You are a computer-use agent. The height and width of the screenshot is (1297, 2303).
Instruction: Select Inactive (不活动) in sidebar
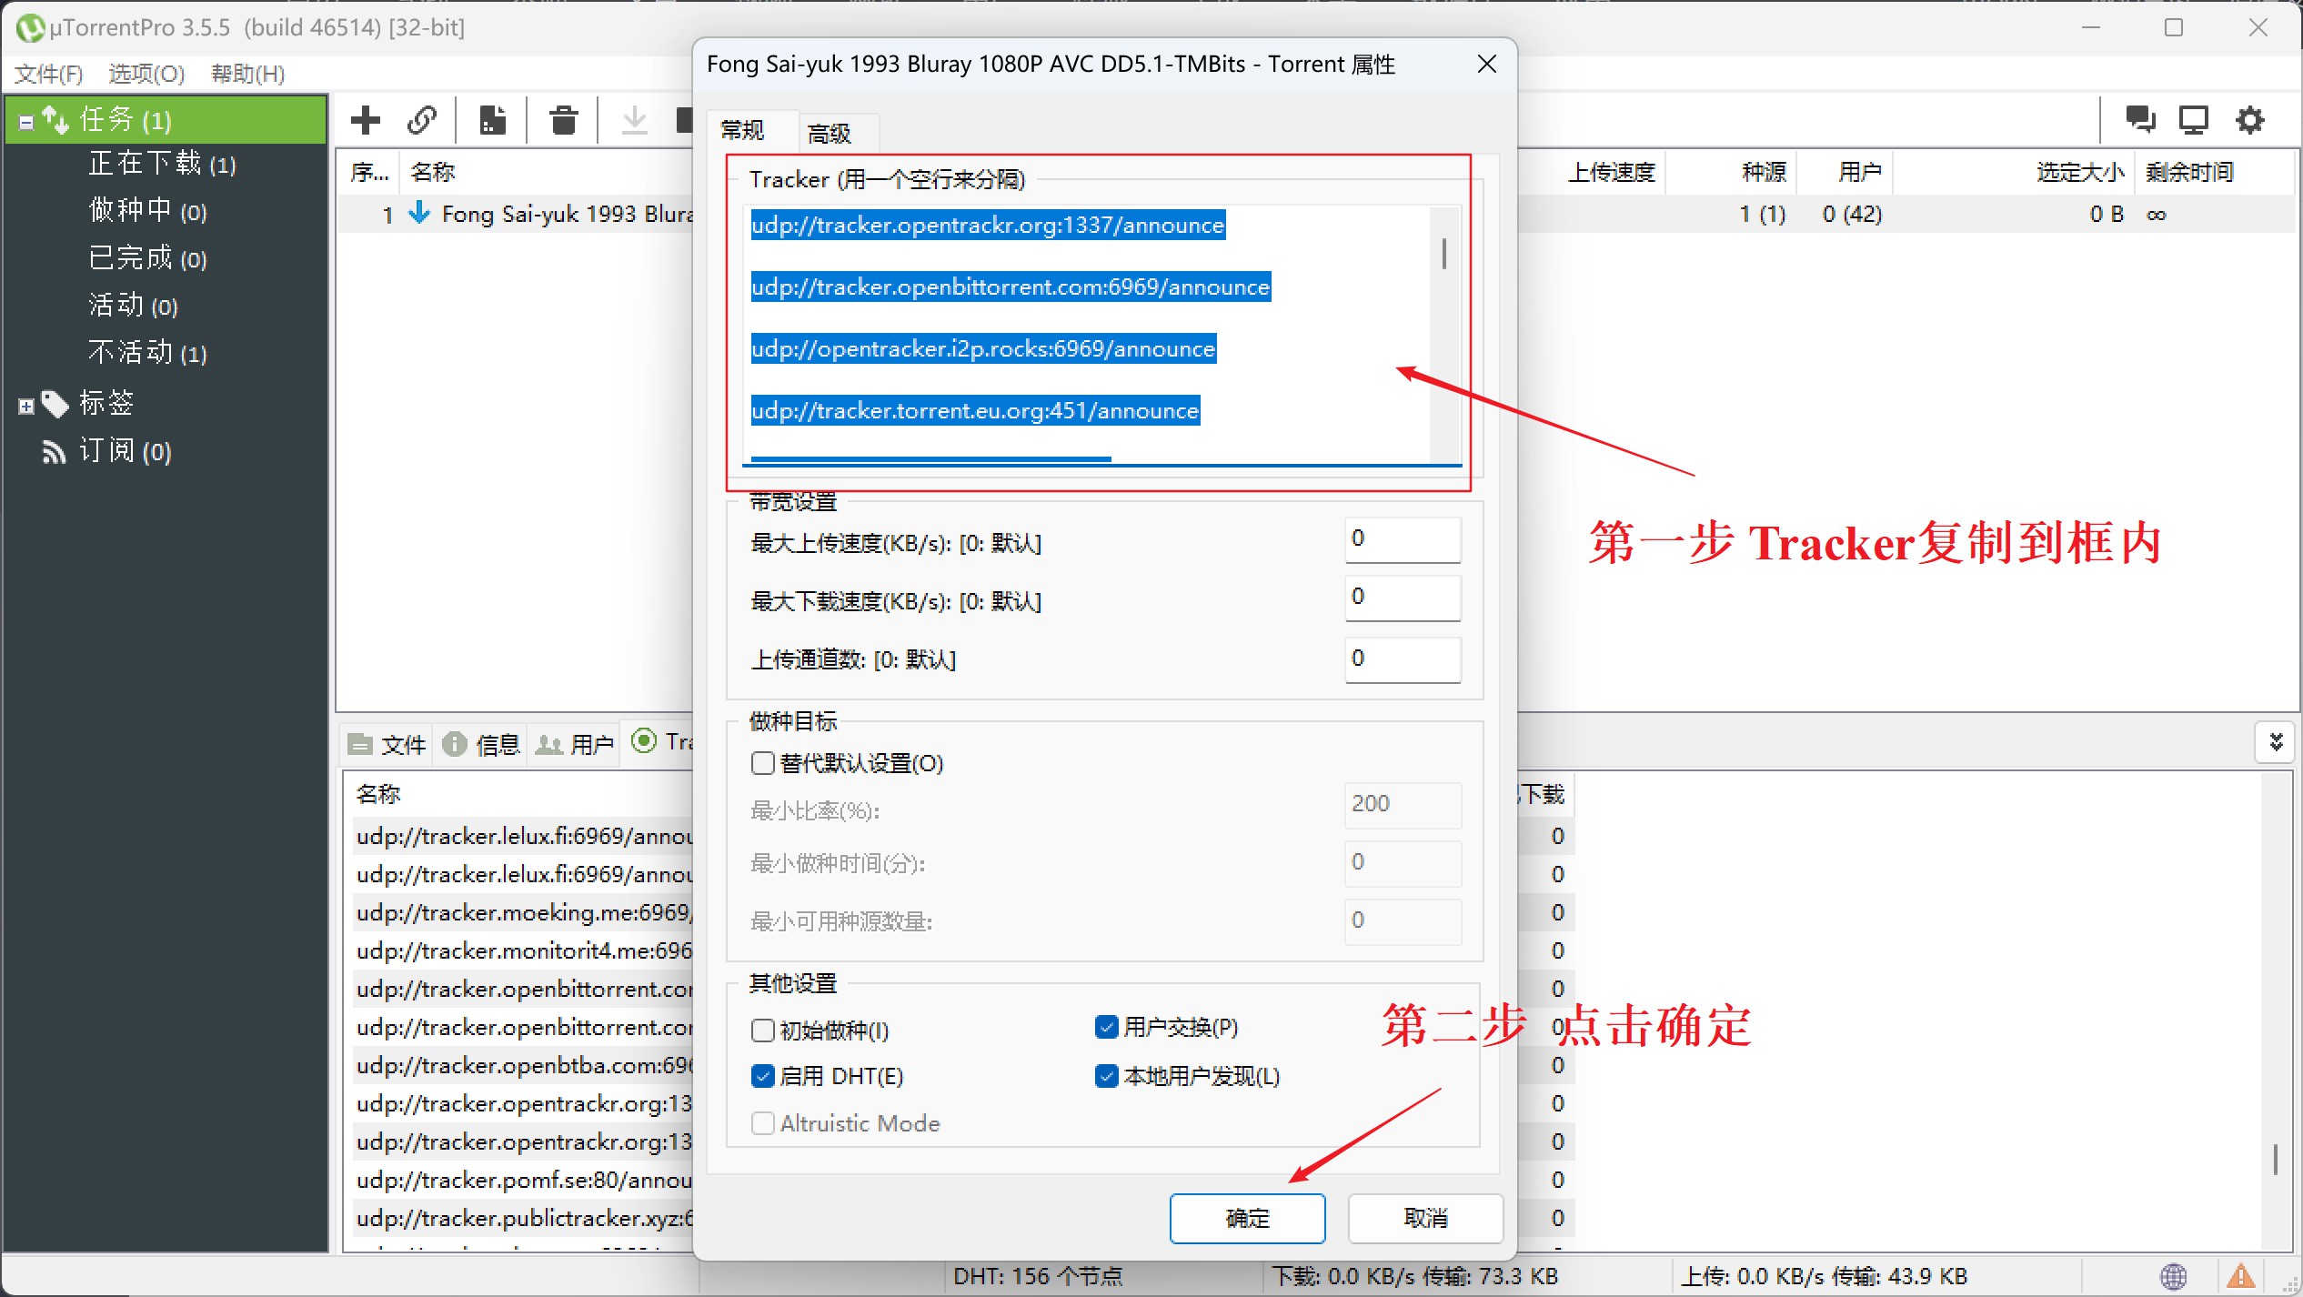pyautogui.click(x=147, y=353)
